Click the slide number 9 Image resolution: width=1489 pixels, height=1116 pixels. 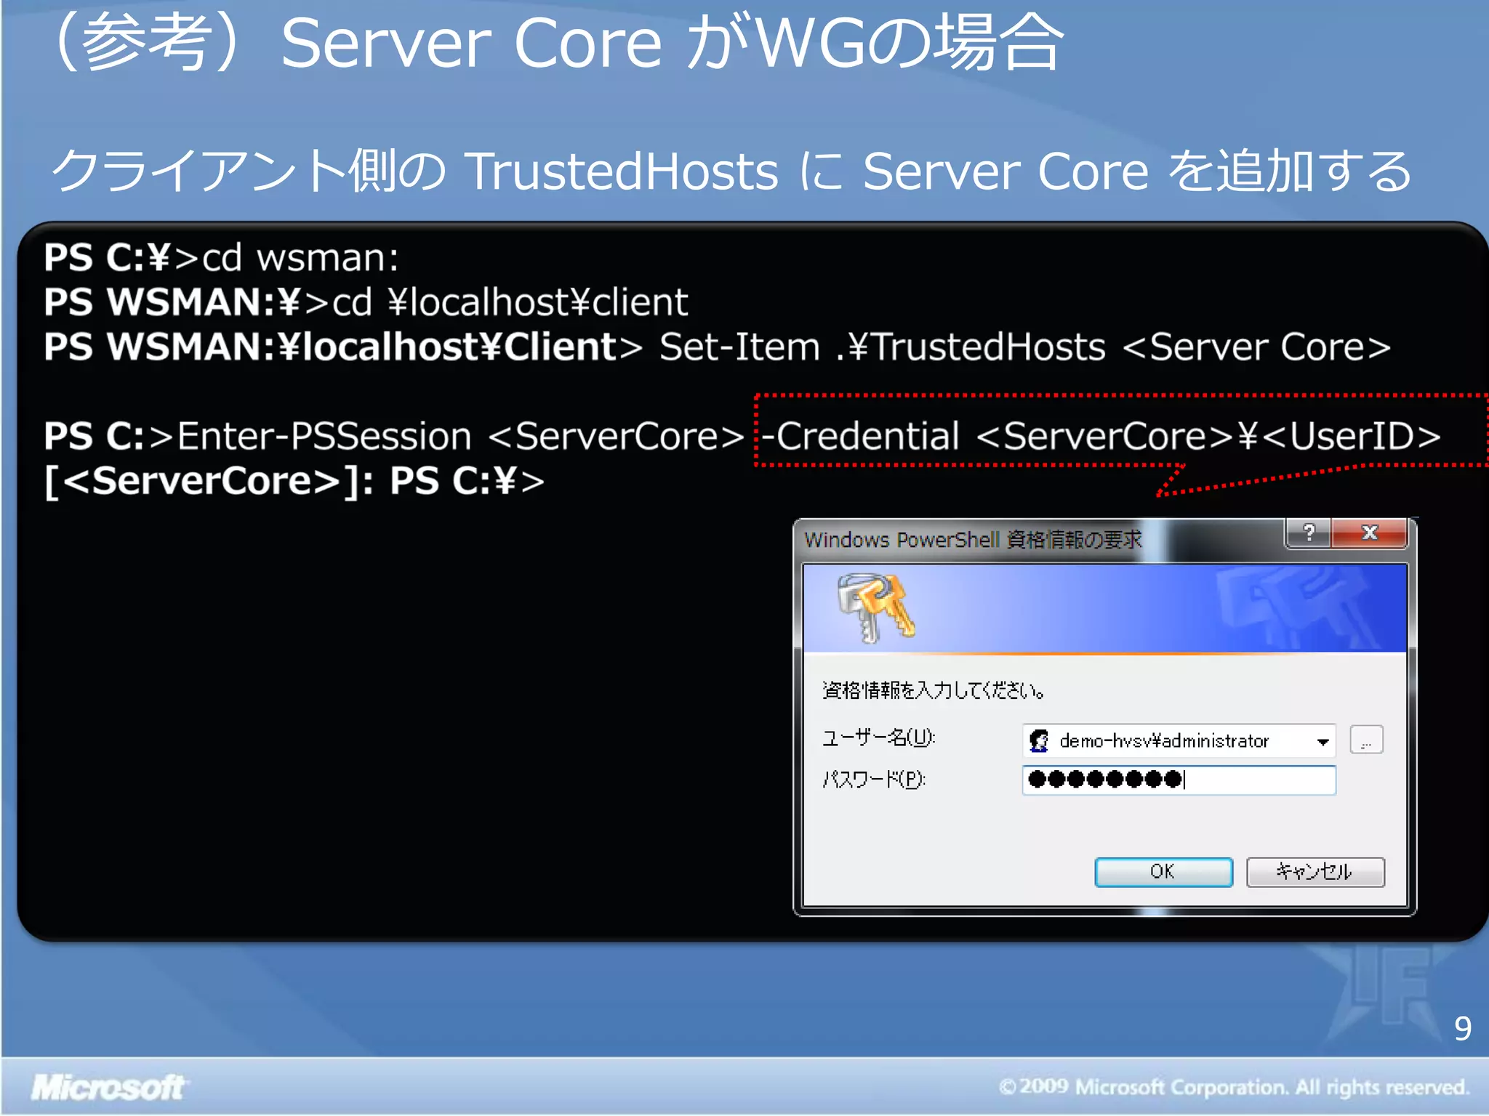point(1463,1028)
